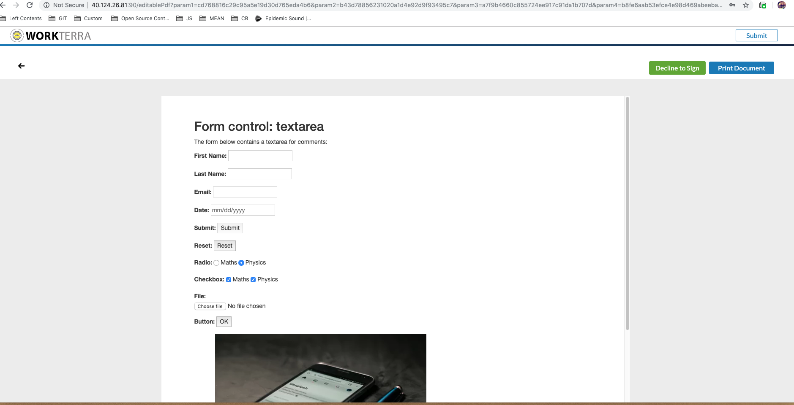Select the Physics radio button
The width and height of the screenshot is (794, 405).
241,263
